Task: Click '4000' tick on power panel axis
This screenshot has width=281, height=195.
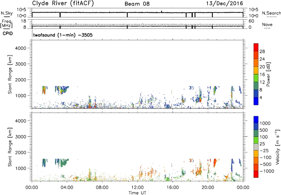Action: (x=20, y=48)
